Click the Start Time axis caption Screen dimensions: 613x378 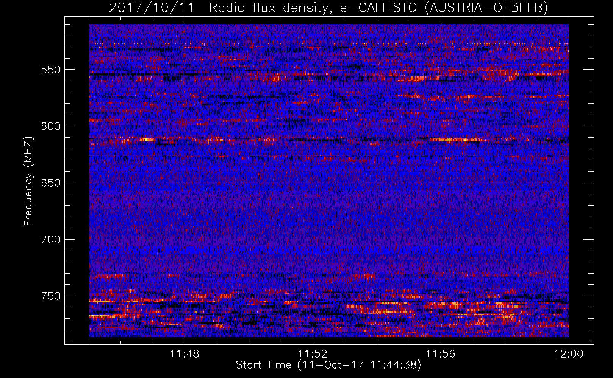pyautogui.click(x=328, y=365)
